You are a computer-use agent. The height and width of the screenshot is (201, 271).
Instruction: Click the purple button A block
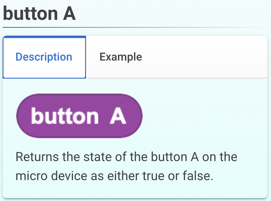click(x=79, y=116)
